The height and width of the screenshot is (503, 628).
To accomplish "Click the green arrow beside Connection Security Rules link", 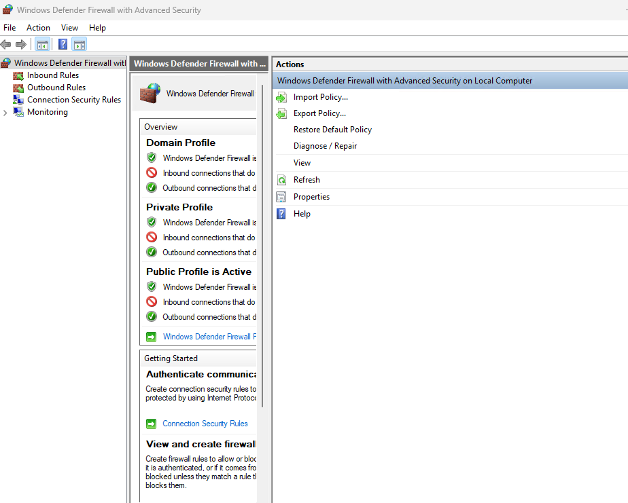I will click(x=152, y=424).
